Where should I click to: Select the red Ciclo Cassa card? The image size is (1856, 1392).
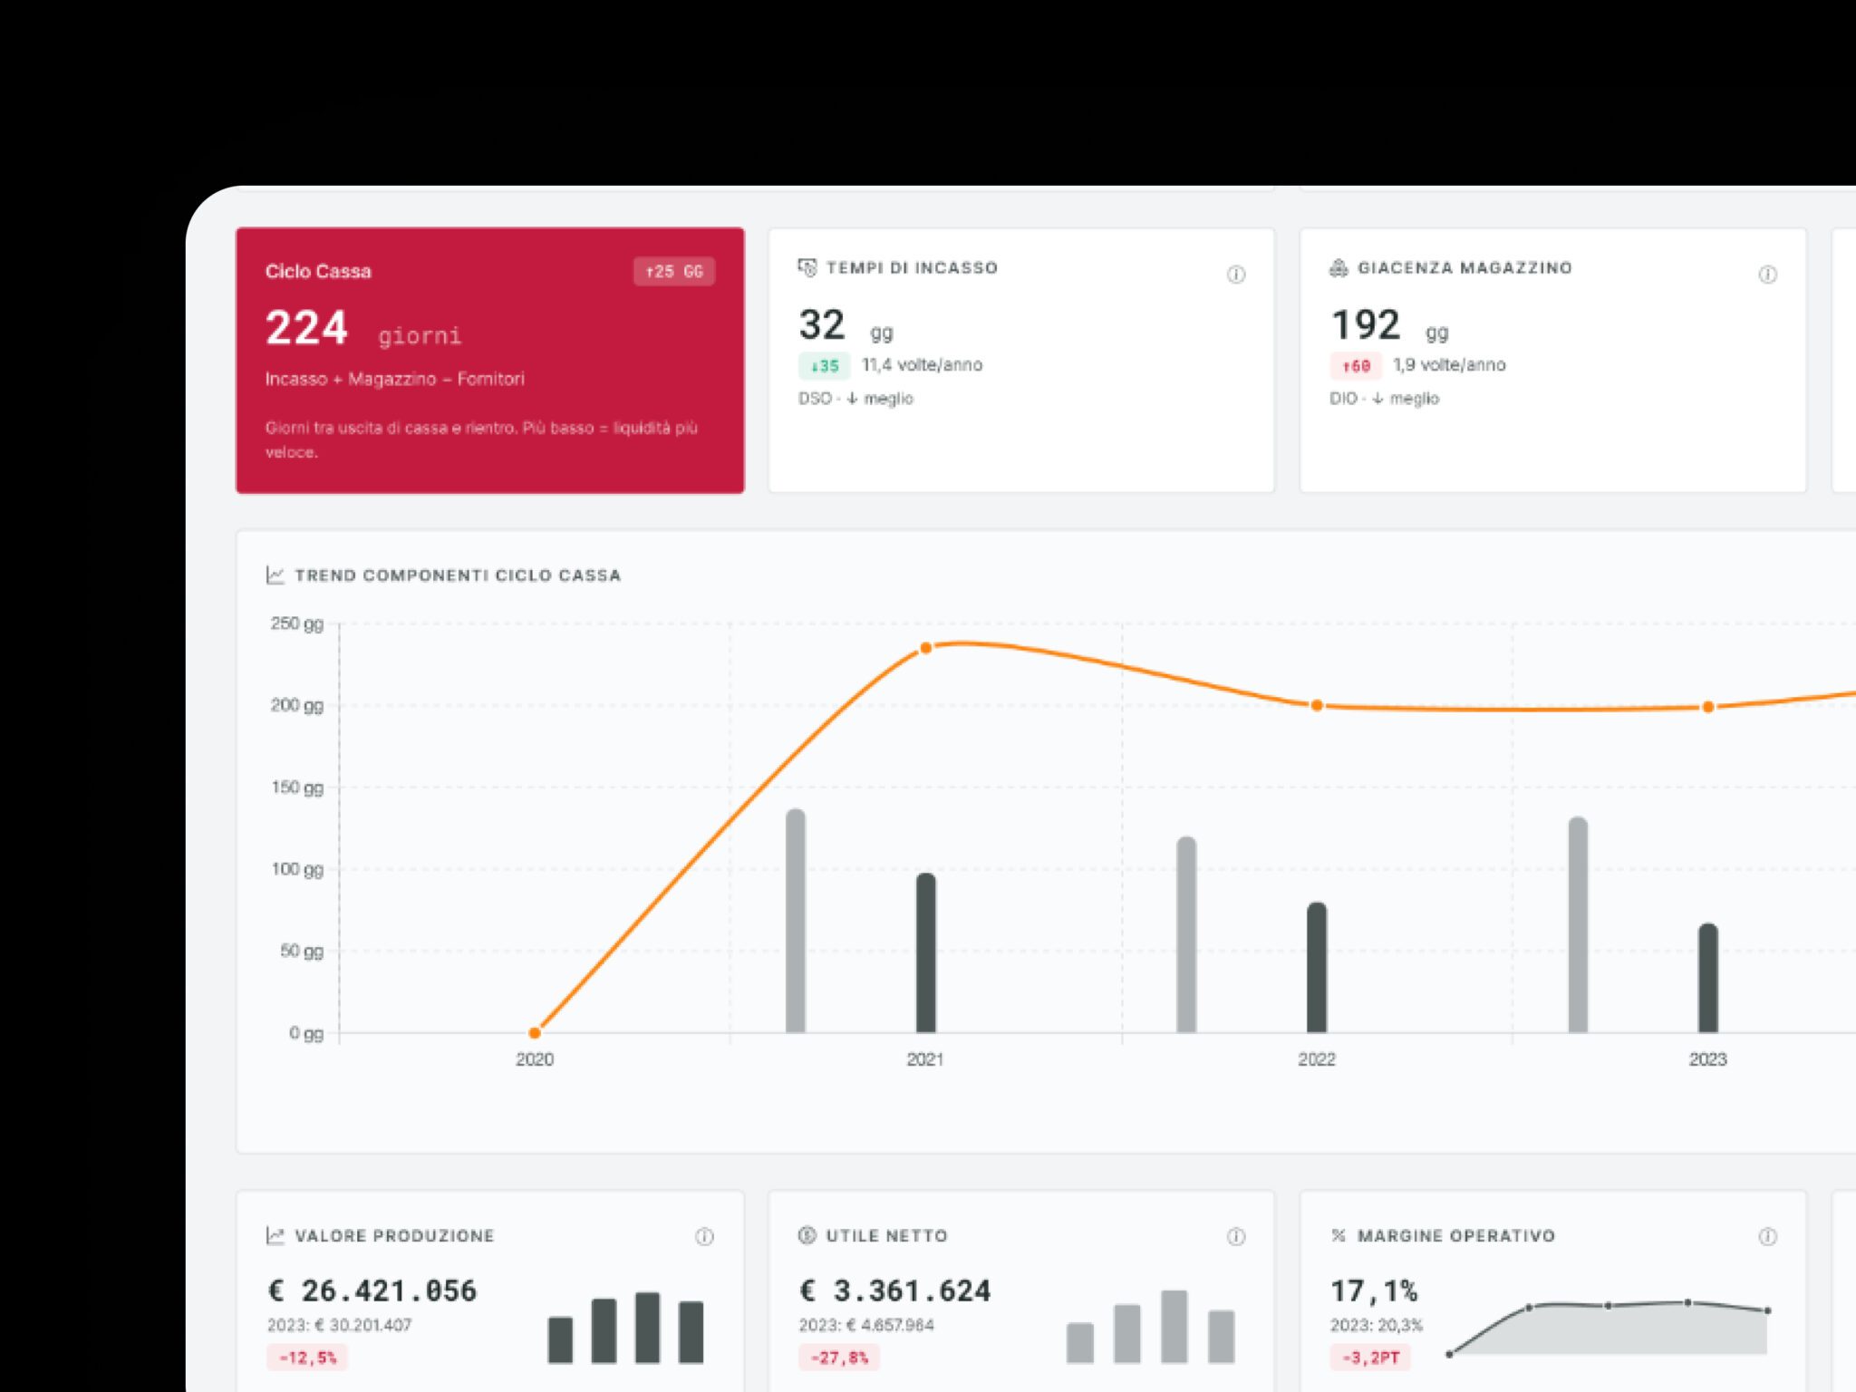pyautogui.click(x=490, y=360)
